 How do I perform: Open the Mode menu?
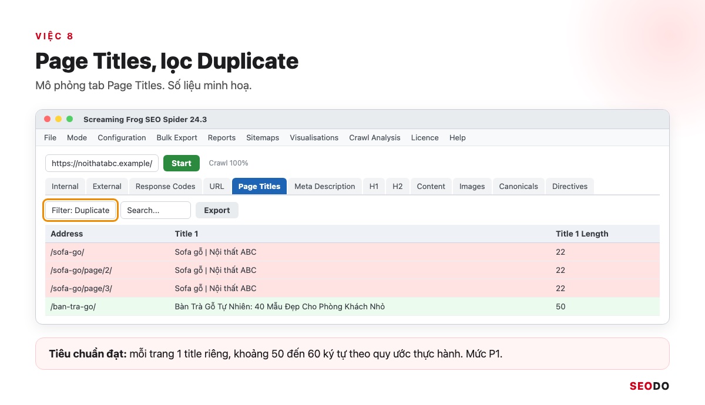pos(77,137)
